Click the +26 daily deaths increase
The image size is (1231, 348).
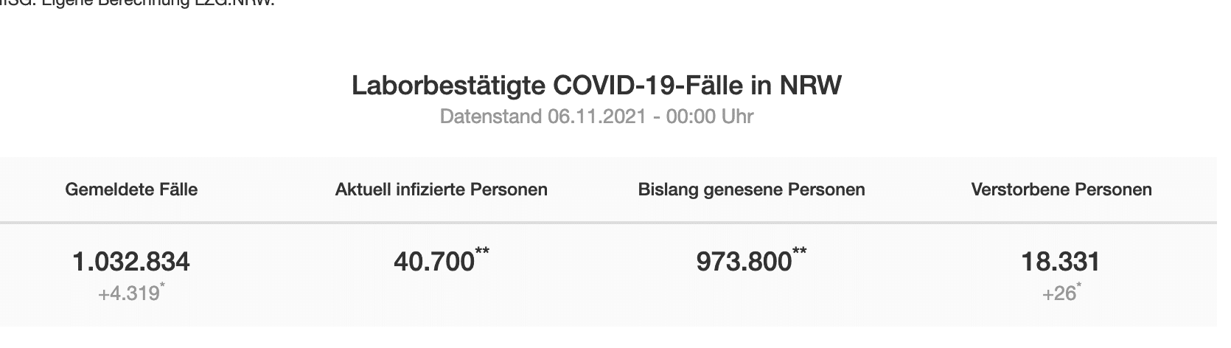pos(1059,293)
